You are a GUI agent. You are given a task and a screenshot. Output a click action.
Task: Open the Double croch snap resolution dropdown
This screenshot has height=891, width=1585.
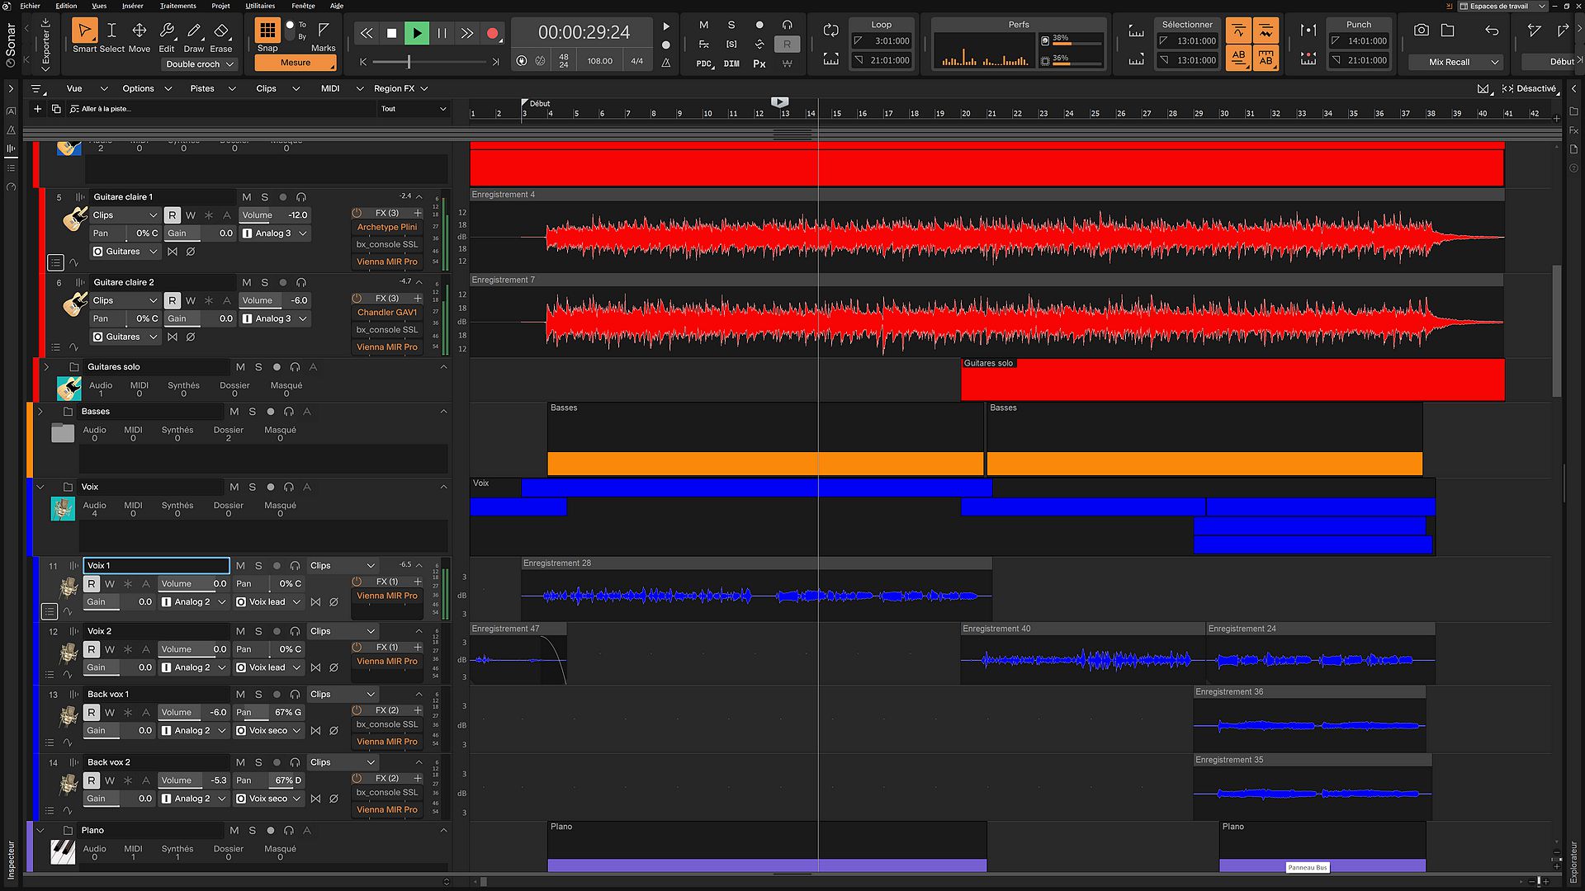point(199,64)
